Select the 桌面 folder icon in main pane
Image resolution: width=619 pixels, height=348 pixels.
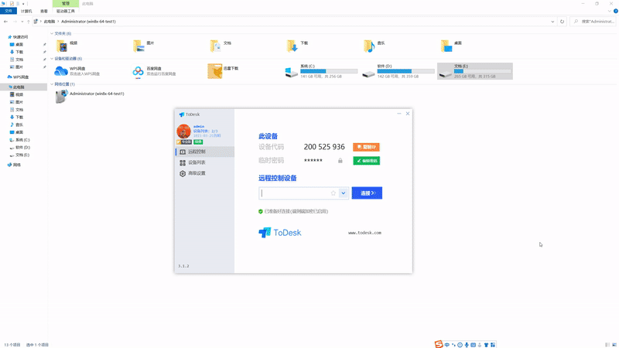(446, 46)
